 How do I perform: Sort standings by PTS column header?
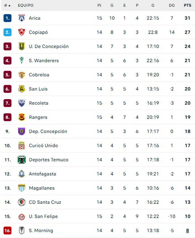(x=188, y=5)
